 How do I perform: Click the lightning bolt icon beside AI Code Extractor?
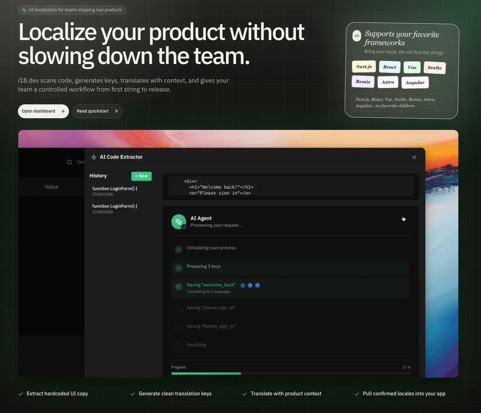[94, 157]
